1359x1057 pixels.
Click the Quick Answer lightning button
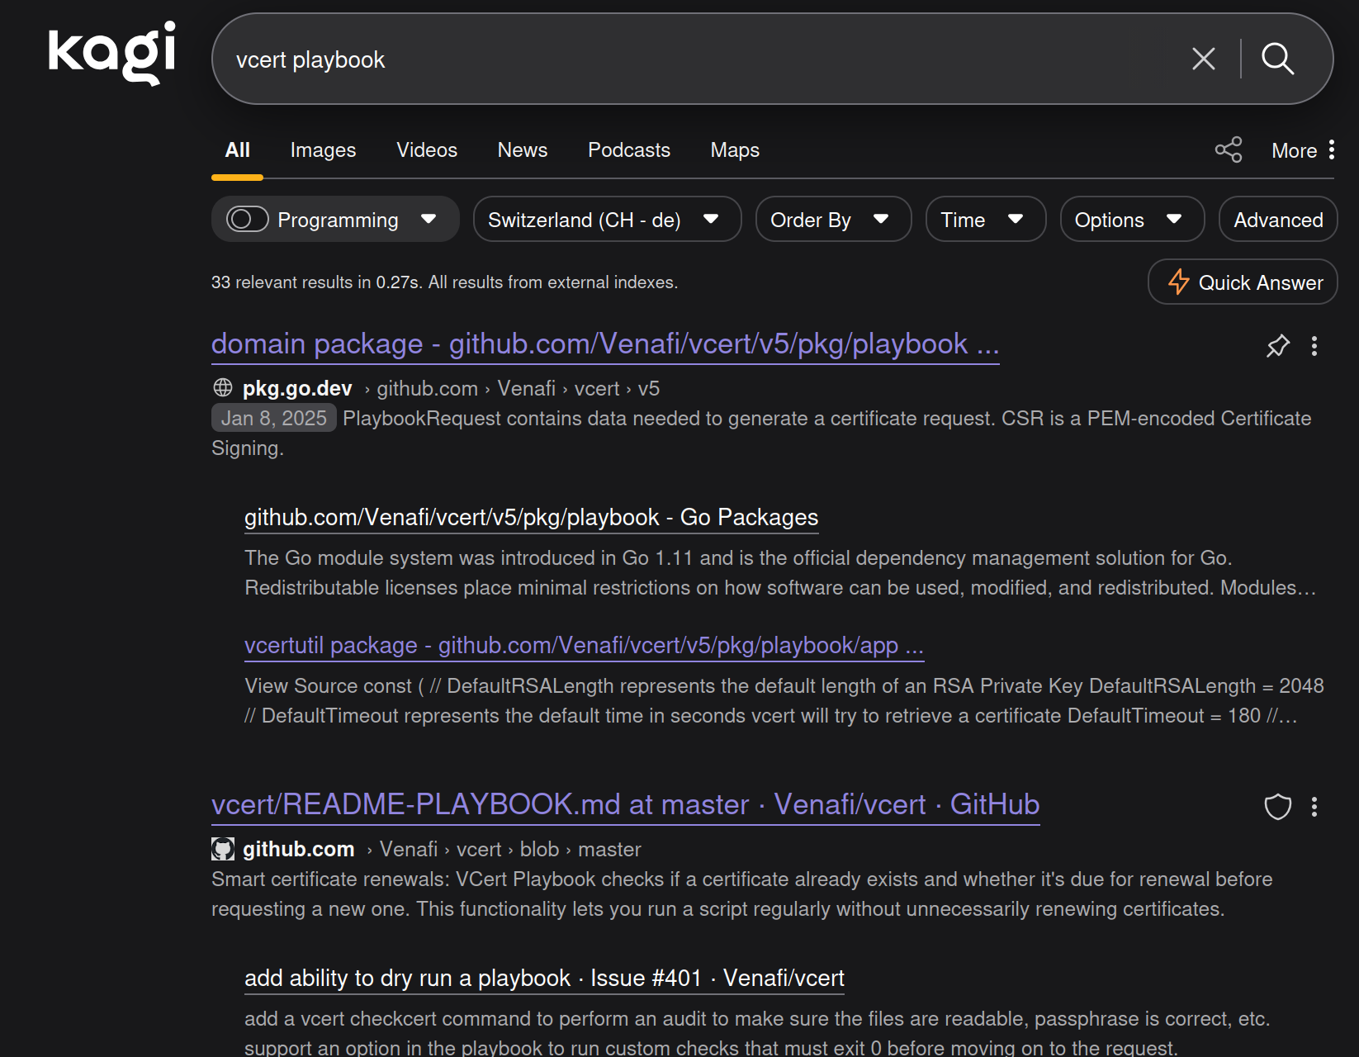(x=1243, y=282)
